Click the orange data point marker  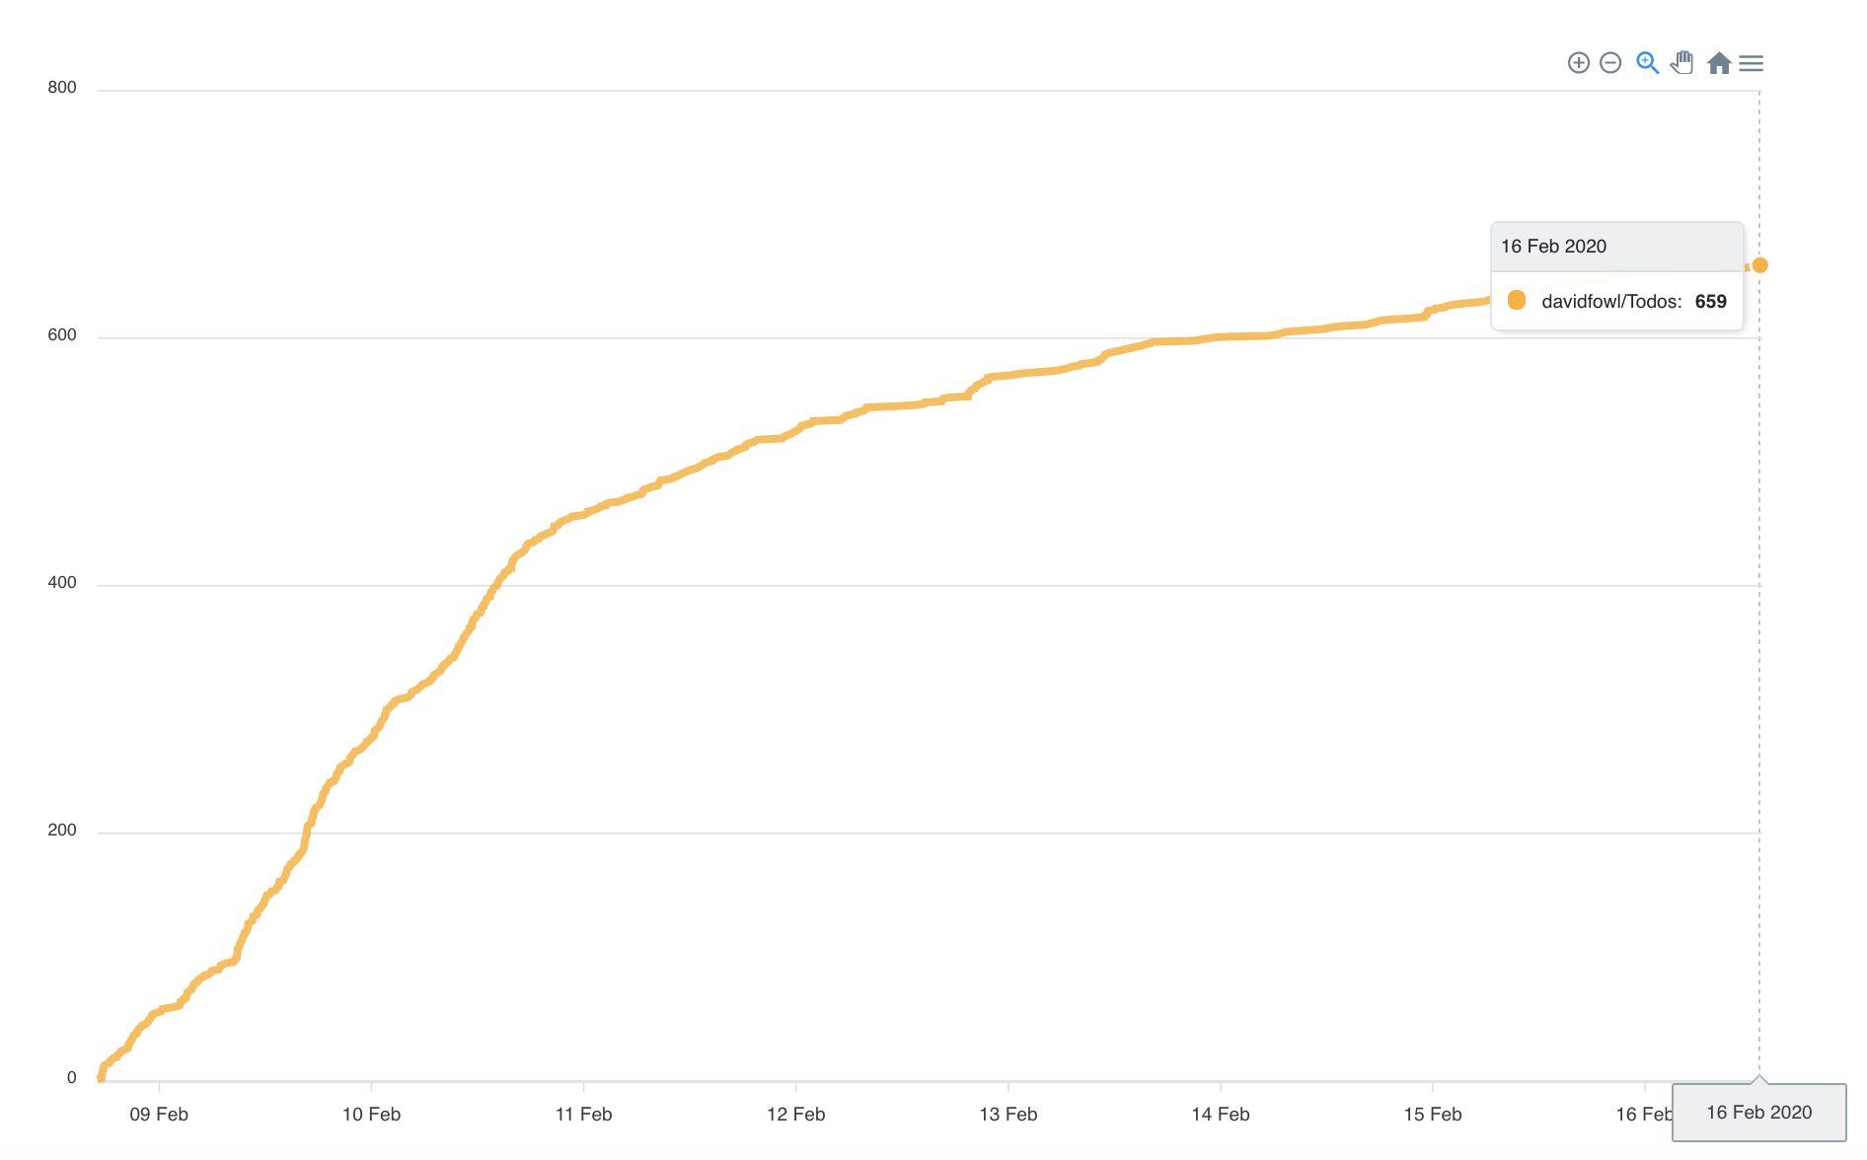[1759, 265]
